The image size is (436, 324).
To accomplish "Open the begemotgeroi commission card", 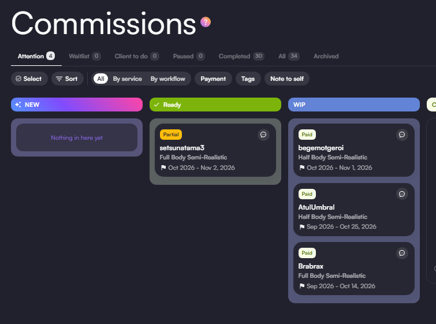I will (353, 150).
